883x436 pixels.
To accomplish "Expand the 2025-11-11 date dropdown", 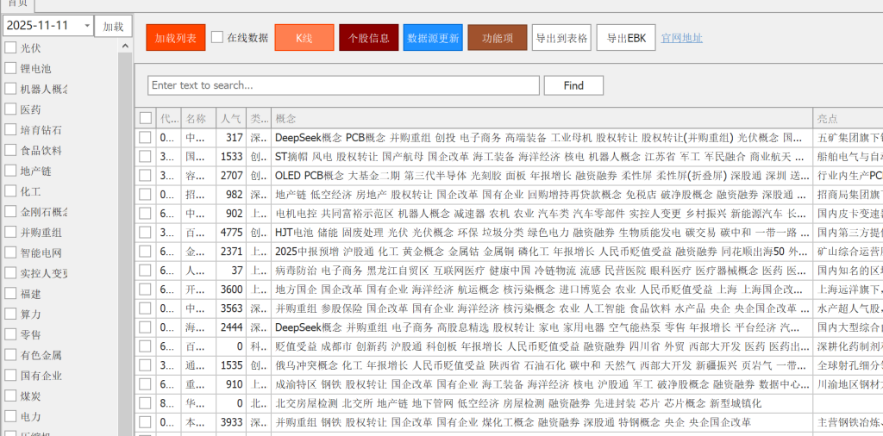I will point(87,26).
